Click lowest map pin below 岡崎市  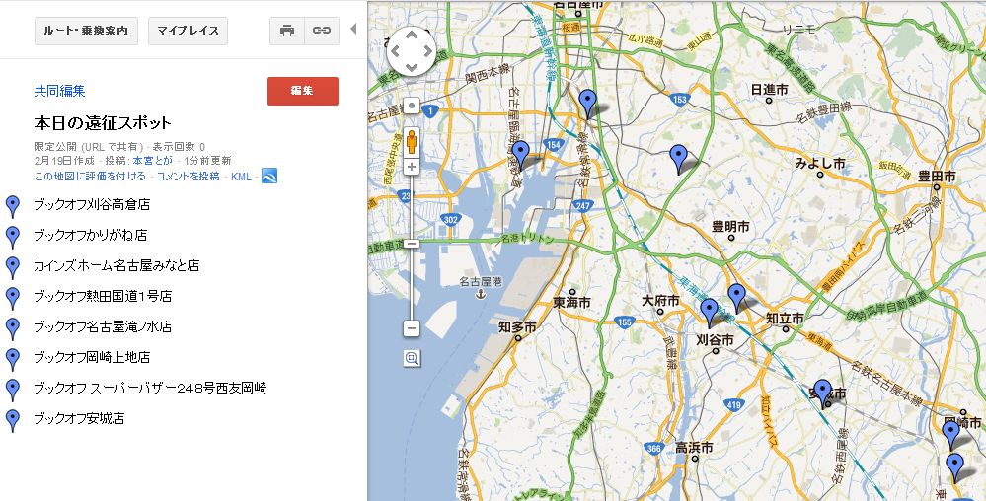pyautogui.click(x=955, y=467)
